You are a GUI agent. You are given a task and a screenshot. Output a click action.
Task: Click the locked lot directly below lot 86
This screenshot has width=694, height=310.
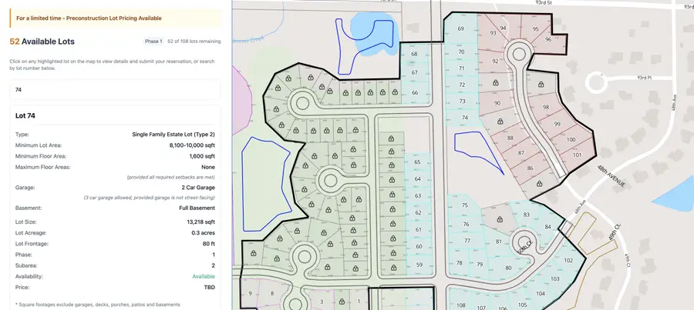pyautogui.click(x=539, y=183)
